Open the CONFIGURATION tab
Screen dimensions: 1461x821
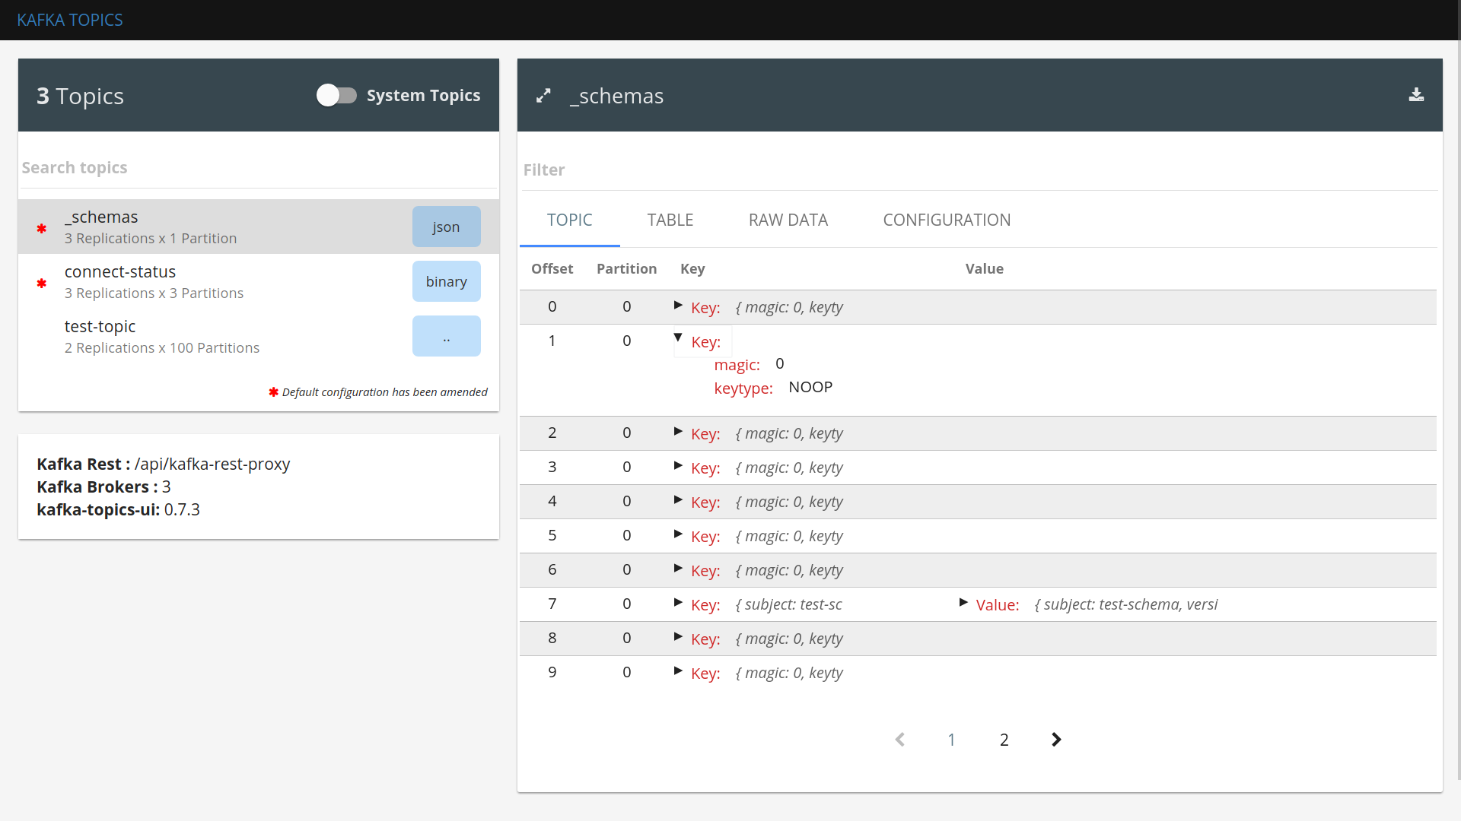(x=947, y=220)
